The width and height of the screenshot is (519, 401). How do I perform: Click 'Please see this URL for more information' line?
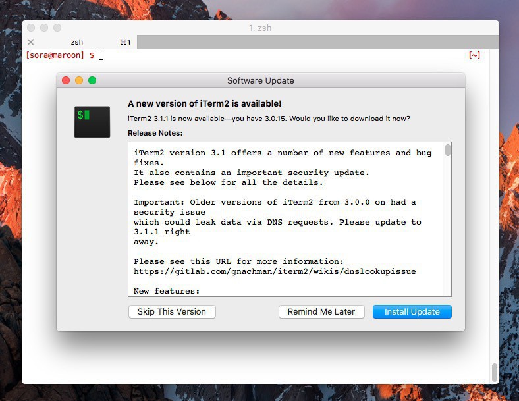point(238,261)
